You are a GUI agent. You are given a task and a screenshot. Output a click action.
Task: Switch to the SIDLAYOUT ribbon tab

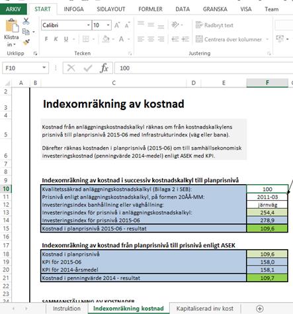(111, 9)
